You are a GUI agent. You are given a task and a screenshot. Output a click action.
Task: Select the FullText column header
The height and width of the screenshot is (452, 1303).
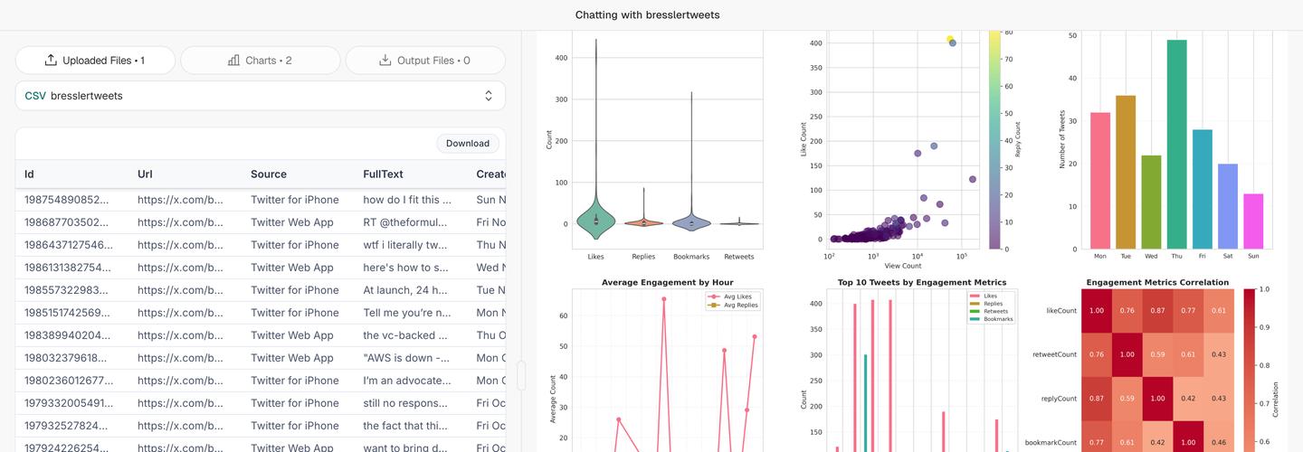(383, 174)
